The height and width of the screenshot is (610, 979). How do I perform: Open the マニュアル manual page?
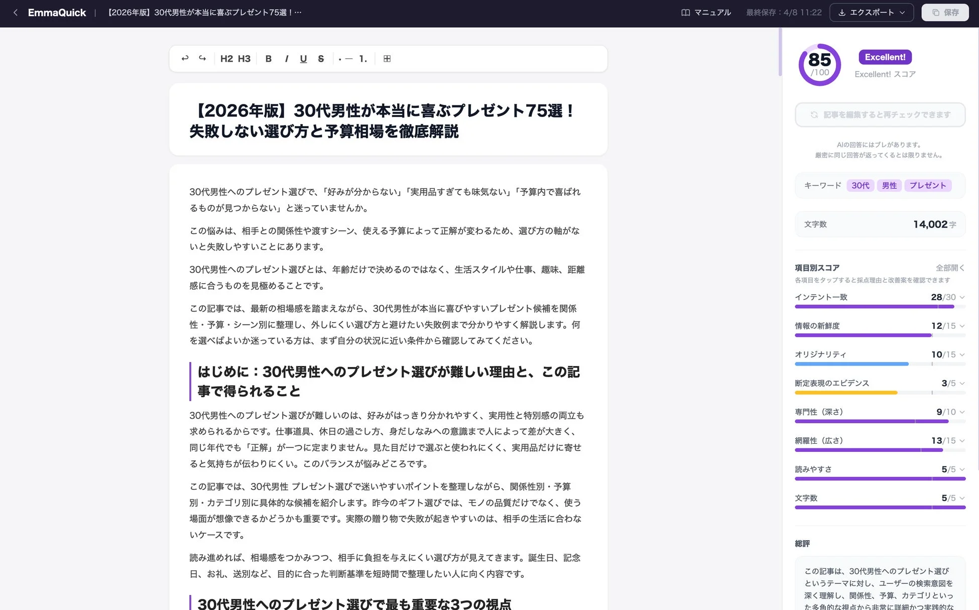pyautogui.click(x=705, y=12)
